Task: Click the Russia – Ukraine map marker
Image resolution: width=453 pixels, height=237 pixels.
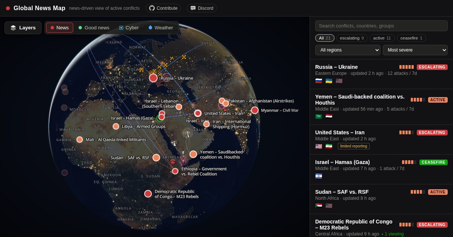Action: point(153,78)
